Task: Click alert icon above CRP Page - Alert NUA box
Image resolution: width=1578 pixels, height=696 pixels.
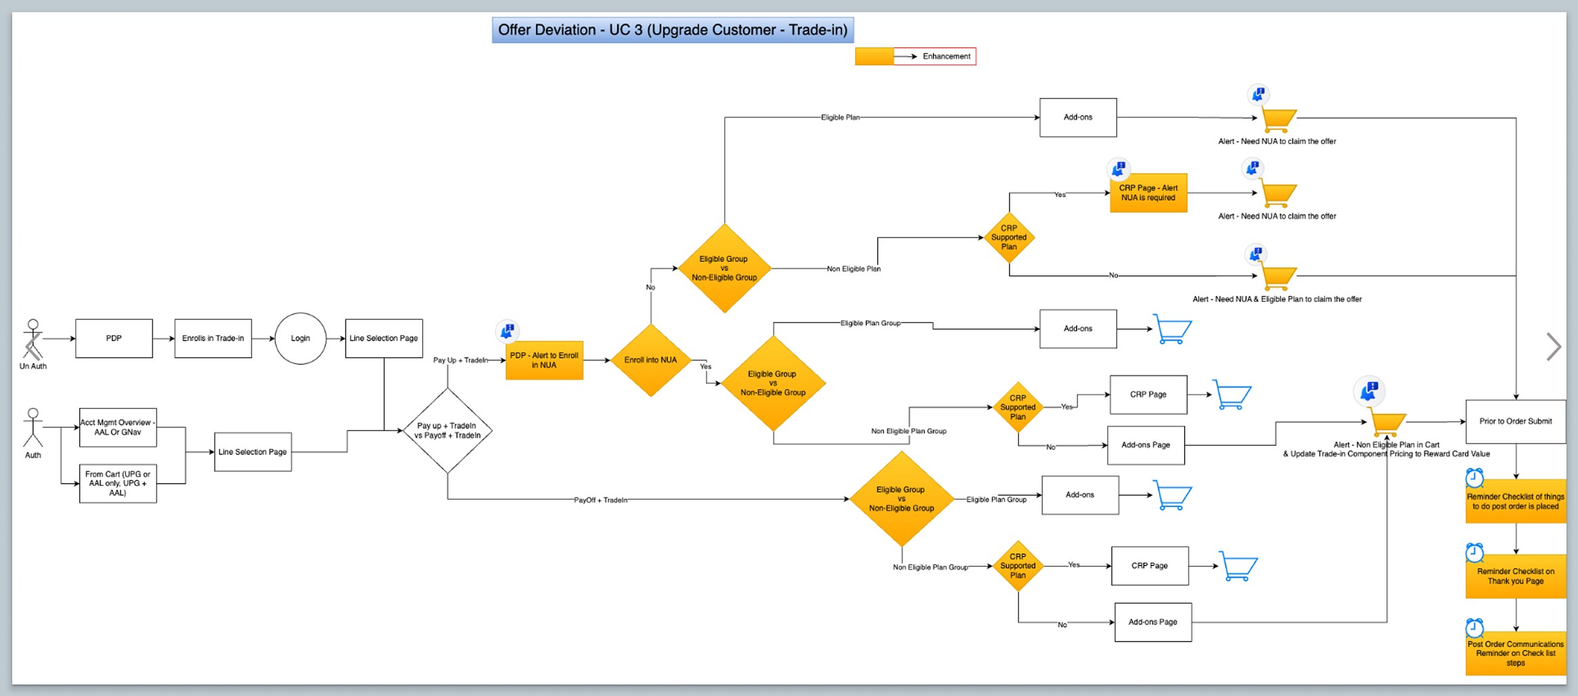Action: [1119, 169]
